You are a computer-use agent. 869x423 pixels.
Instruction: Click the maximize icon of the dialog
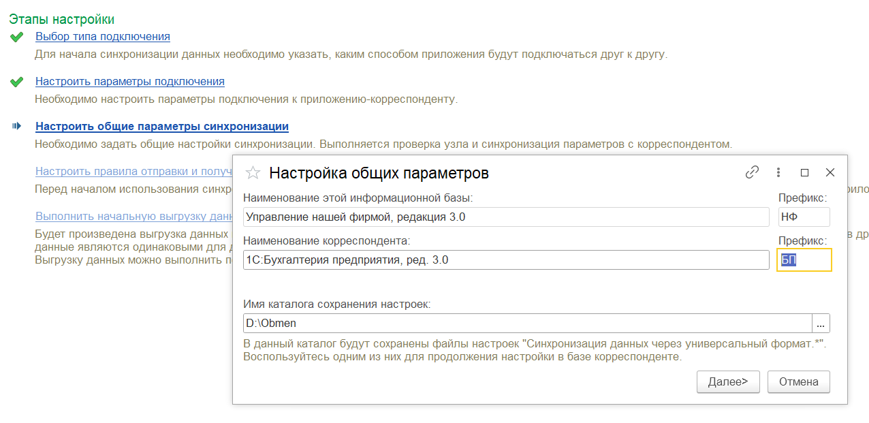point(804,172)
